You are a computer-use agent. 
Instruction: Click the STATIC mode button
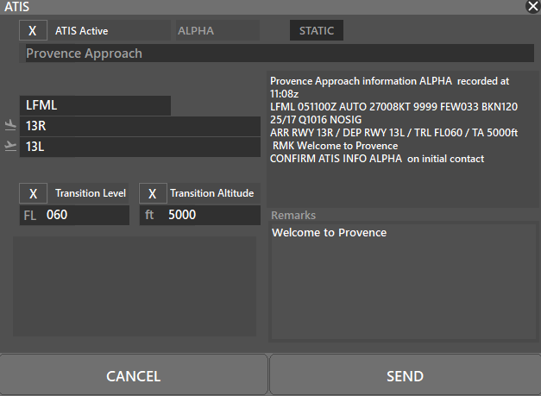[317, 30]
